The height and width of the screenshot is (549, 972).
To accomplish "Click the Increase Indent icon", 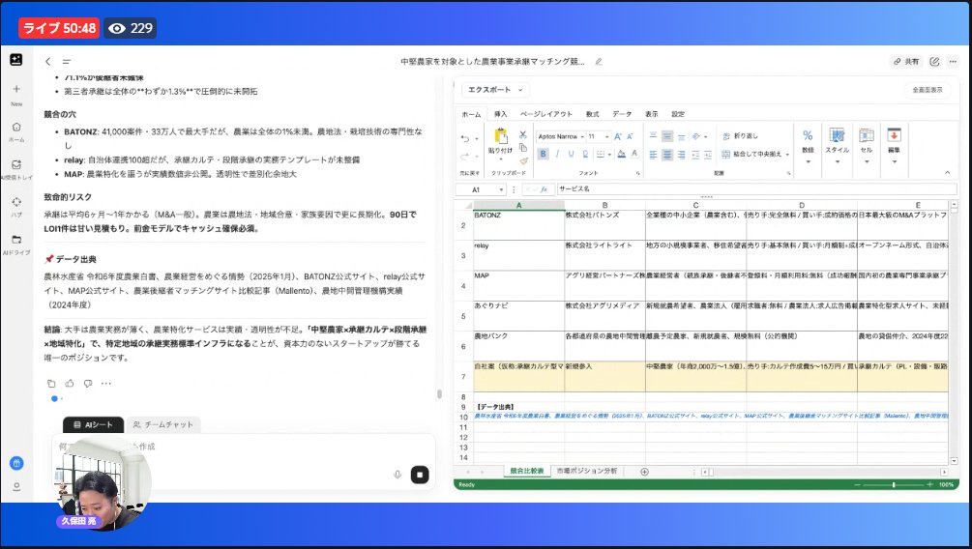I will 708,155.
